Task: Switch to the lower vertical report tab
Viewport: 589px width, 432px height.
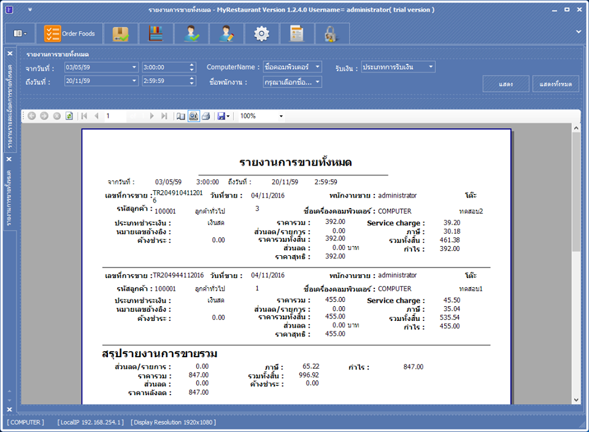Action: coord(9,198)
